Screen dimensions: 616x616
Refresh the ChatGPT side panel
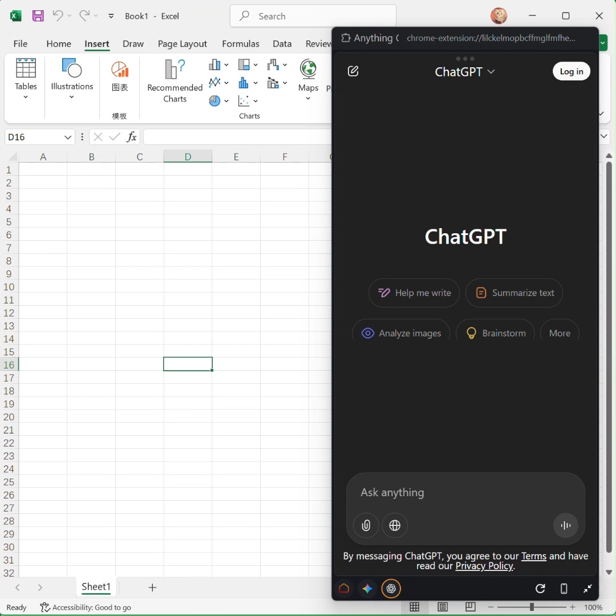pyautogui.click(x=540, y=589)
